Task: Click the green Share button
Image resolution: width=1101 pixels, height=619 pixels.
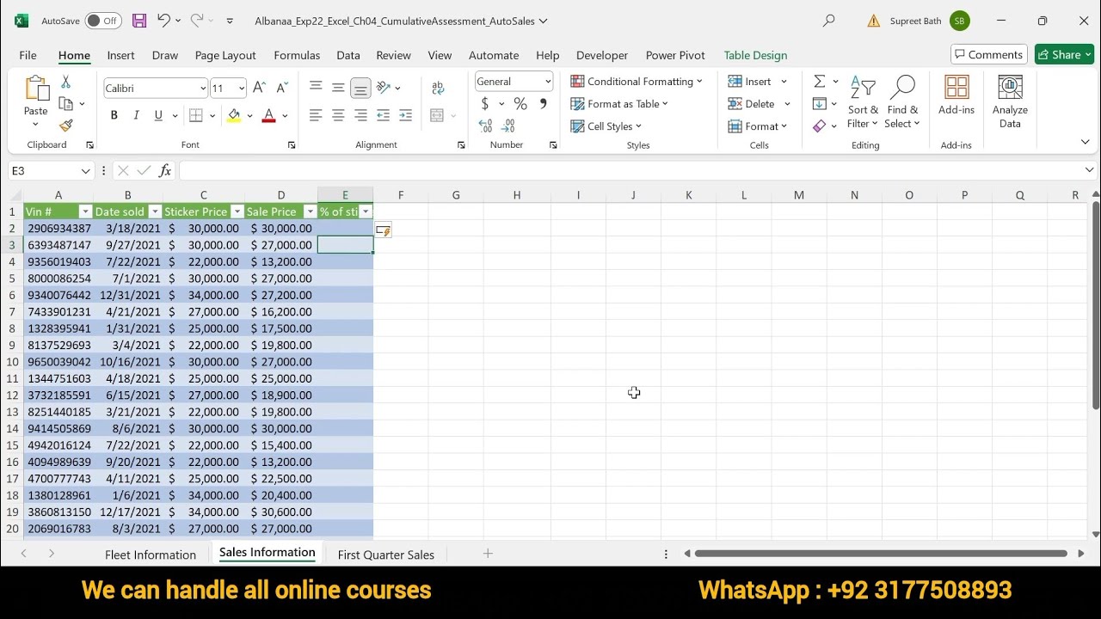Action: pyautogui.click(x=1064, y=54)
